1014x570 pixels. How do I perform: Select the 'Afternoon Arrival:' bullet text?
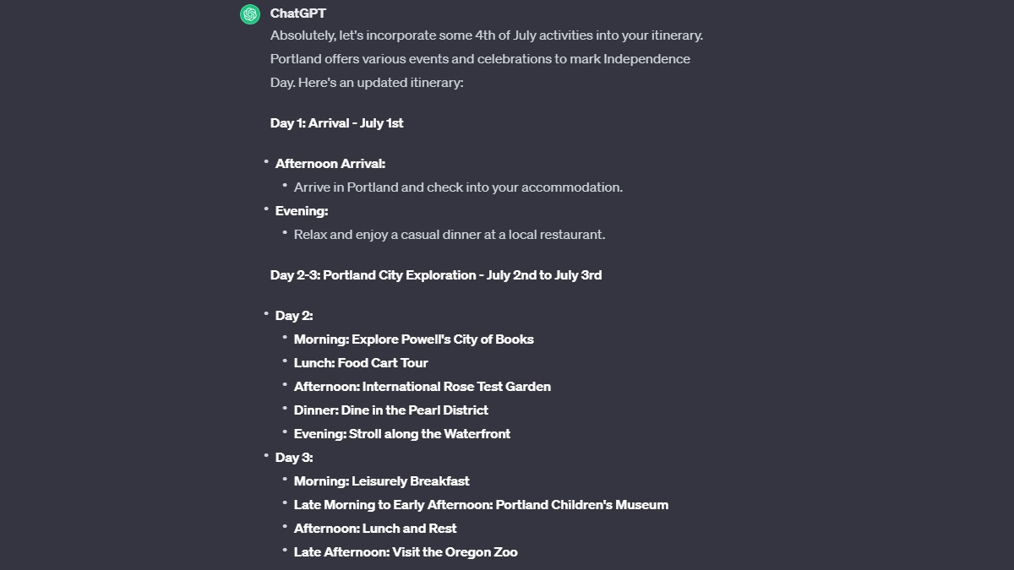click(330, 164)
